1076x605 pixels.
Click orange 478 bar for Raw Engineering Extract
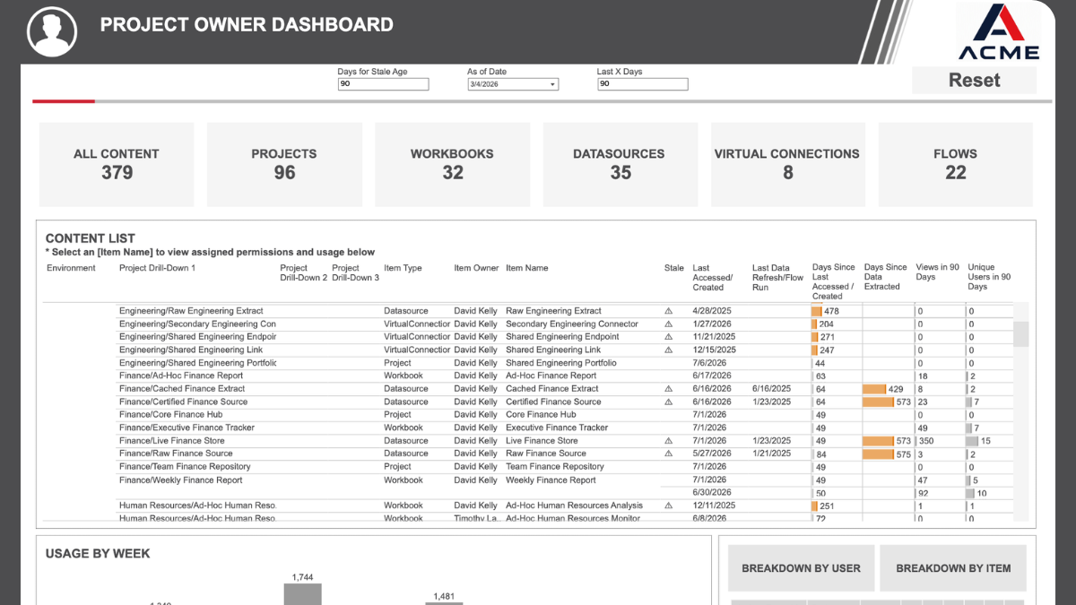(x=817, y=311)
